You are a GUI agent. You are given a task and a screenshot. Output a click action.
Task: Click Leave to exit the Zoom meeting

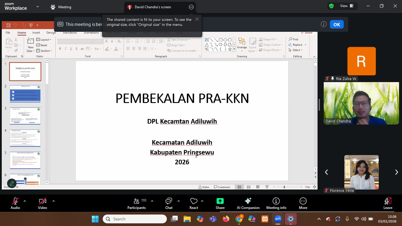(388, 203)
